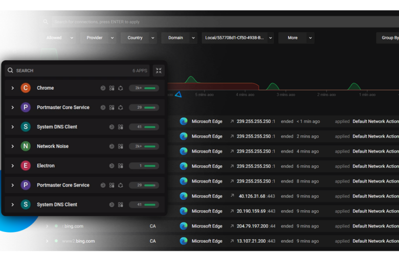399x255 pixels.
Task: Open the More filters dropdown
Action: coord(296,38)
